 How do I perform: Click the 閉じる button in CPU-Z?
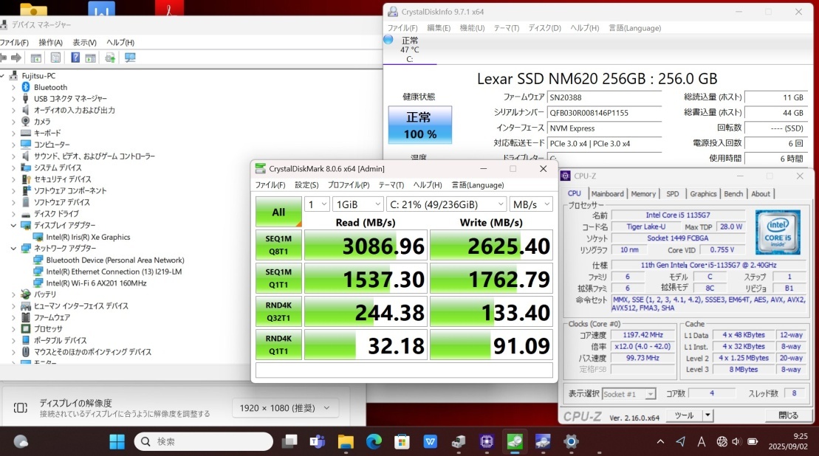tap(787, 415)
